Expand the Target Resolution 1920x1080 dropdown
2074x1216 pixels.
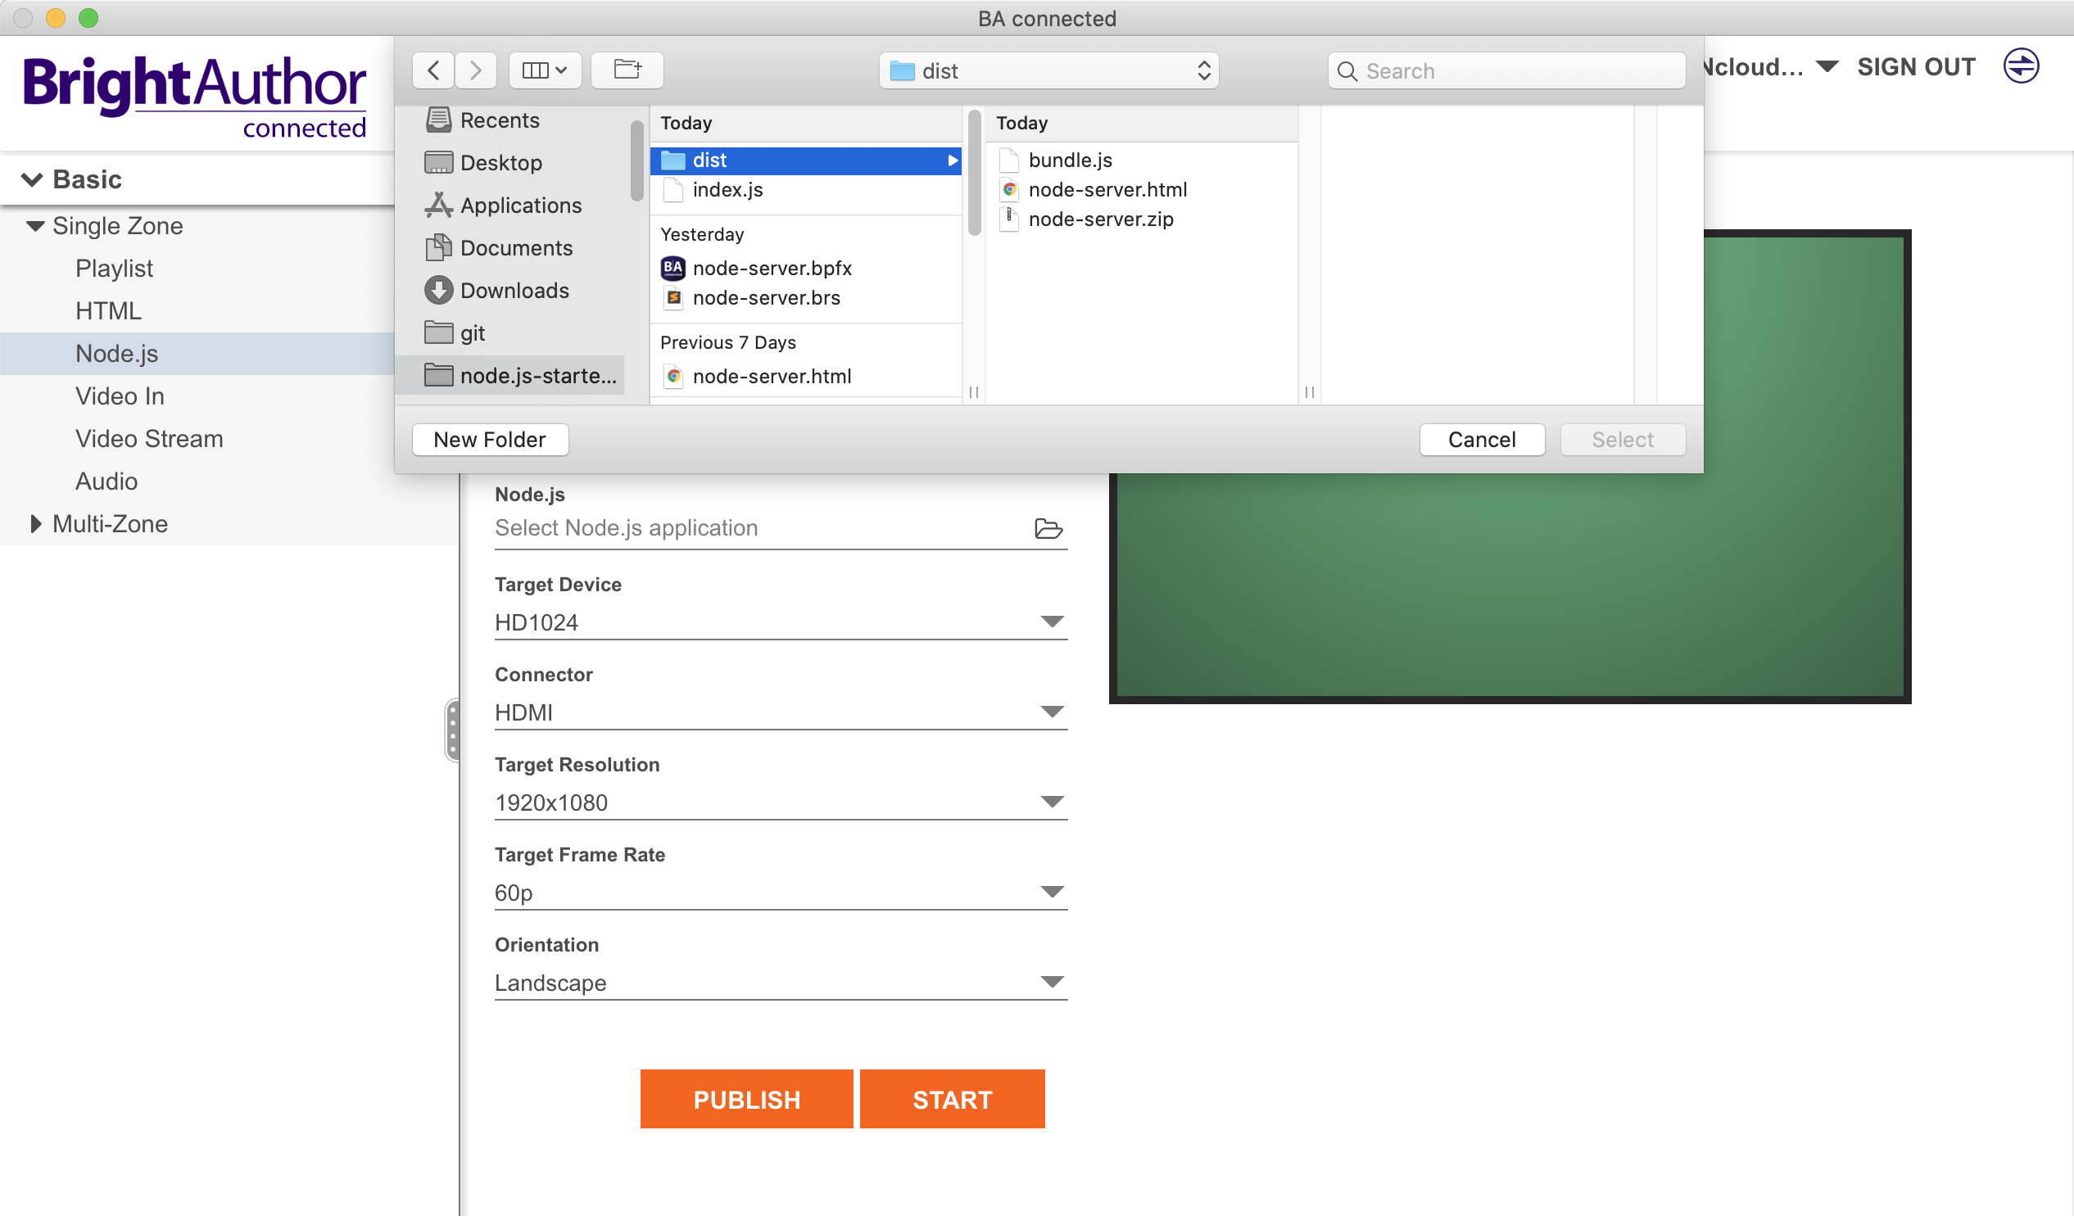pos(1053,802)
